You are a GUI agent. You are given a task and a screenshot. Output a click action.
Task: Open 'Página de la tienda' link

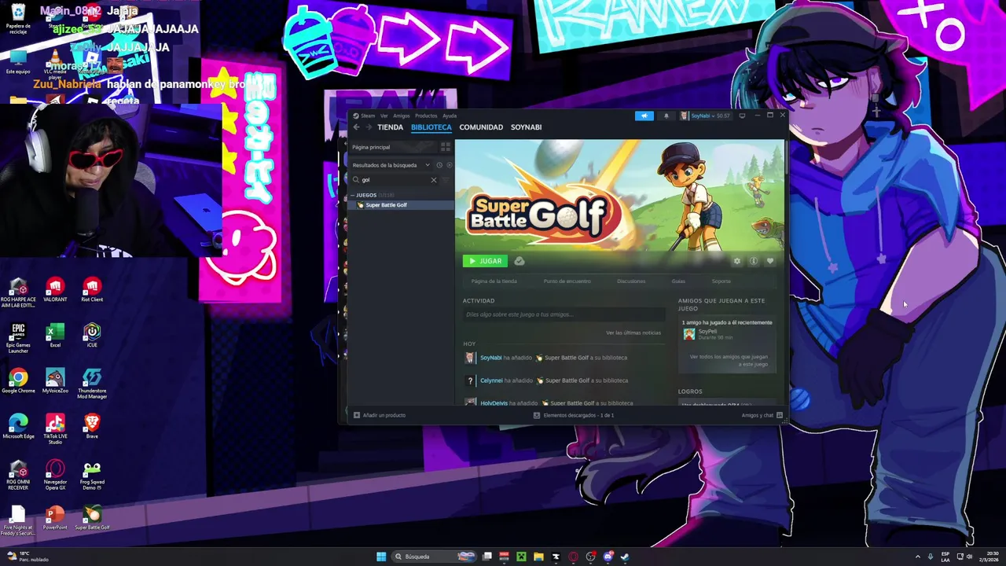coord(494,281)
